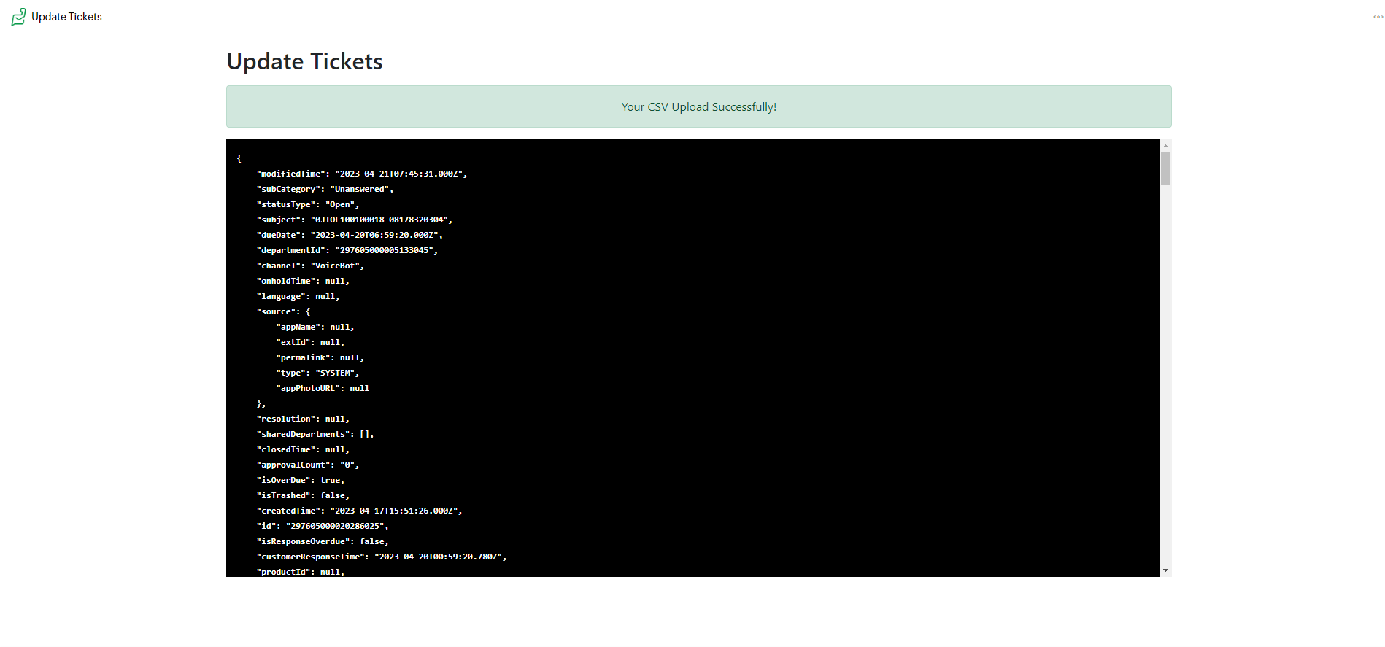
Task: Click the Update Tickets header label
Action: [66, 17]
